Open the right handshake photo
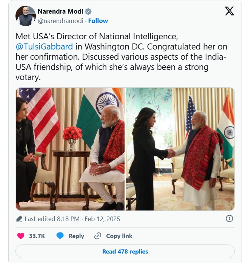Image resolution: width=251 pixels, height=263 pixels. 180,149
